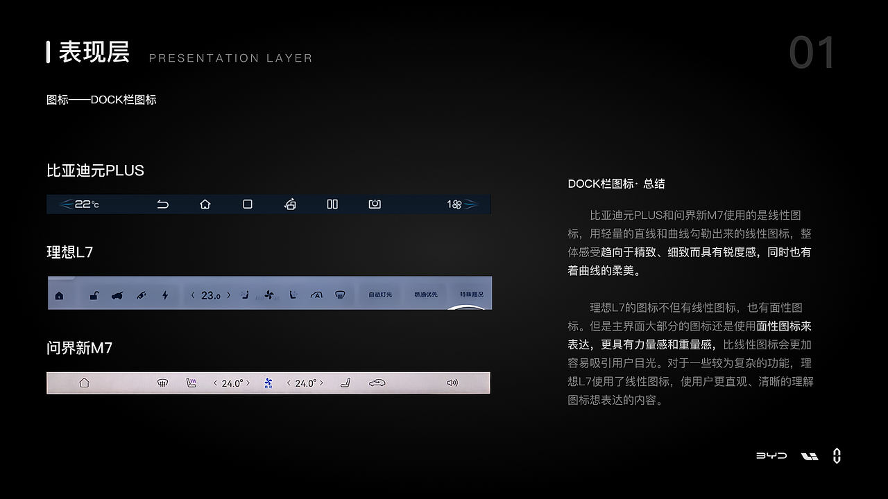Select the lightning charging icon on L7 dock
Image resolution: width=888 pixels, height=499 pixels.
pos(164,295)
